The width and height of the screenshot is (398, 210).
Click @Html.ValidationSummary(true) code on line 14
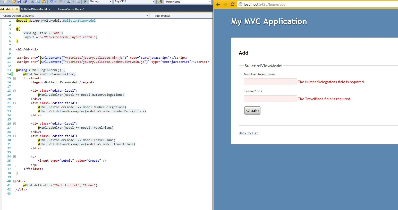(49, 74)
